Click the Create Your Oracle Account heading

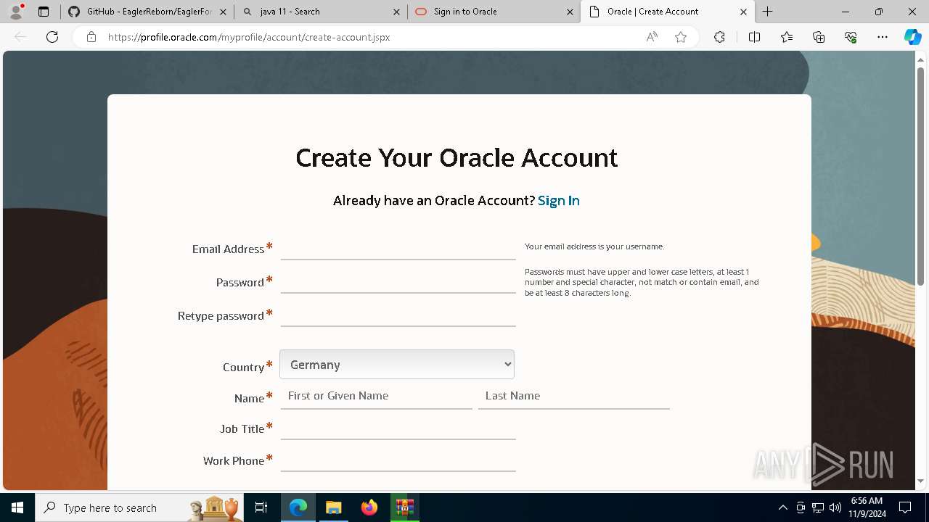pos(457,157)
